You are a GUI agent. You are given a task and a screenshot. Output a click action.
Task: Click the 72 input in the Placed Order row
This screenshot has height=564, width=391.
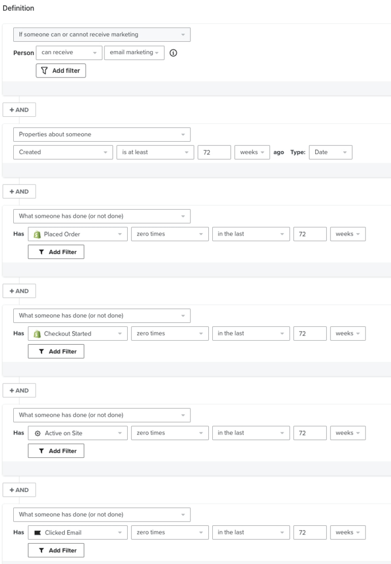coord(310,234)
